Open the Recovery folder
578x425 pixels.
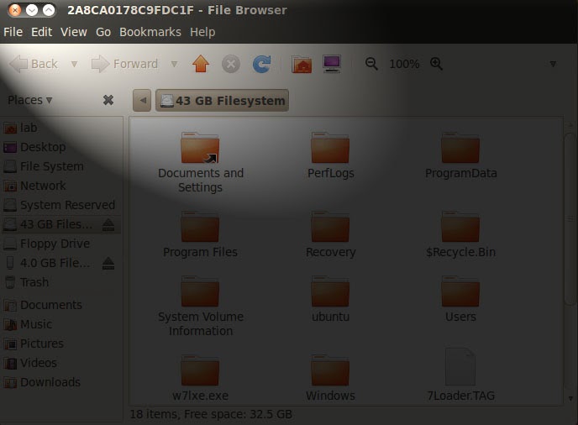tap(331, 234)
